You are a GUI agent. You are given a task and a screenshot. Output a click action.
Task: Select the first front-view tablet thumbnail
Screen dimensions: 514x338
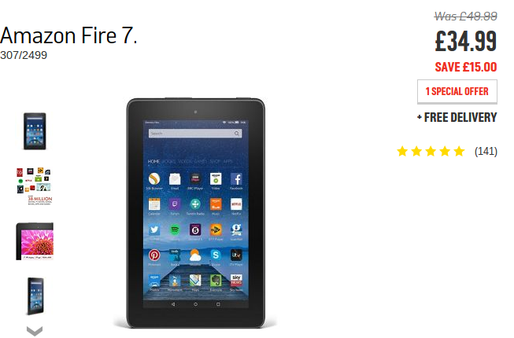pos(35,131)
